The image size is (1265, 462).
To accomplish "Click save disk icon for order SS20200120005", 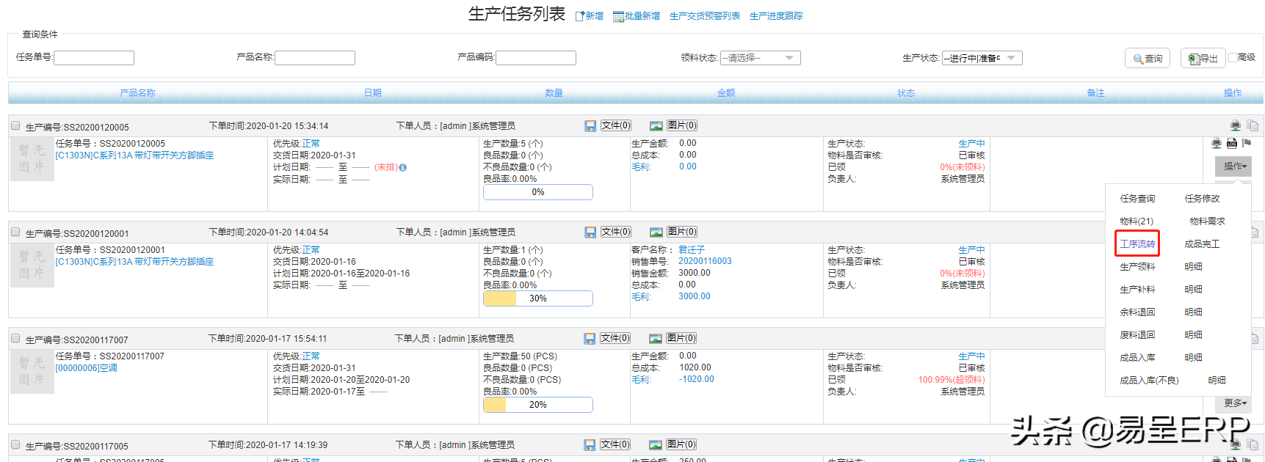I will click(x=590, y=126).
